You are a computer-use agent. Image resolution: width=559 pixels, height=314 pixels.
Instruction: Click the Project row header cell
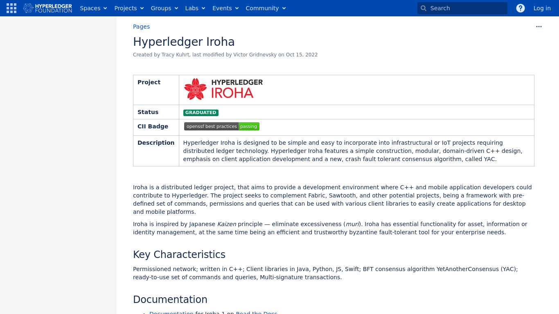click(156, 90)
